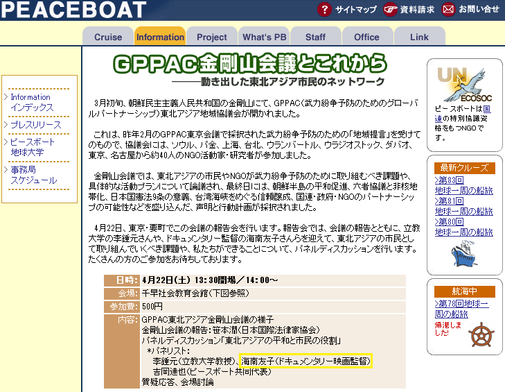Click the 質疑応答、会場討論 line
Image resolution: width=505 pixels, height=392 pixels.
click(x=178, y=382)
